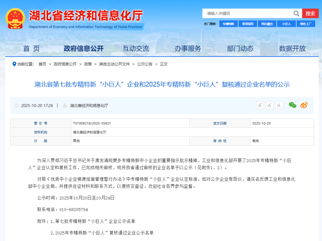Open the 首页 navigation tab

pos(31,49)
